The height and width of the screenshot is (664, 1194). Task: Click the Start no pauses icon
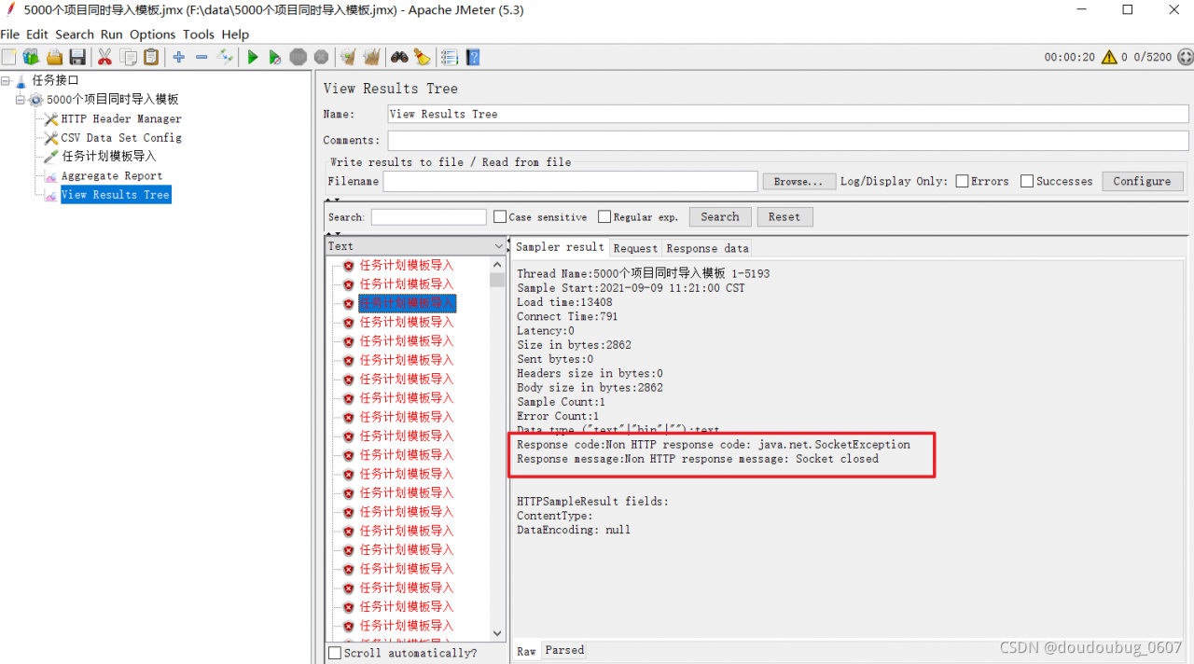tap(274, 58)
